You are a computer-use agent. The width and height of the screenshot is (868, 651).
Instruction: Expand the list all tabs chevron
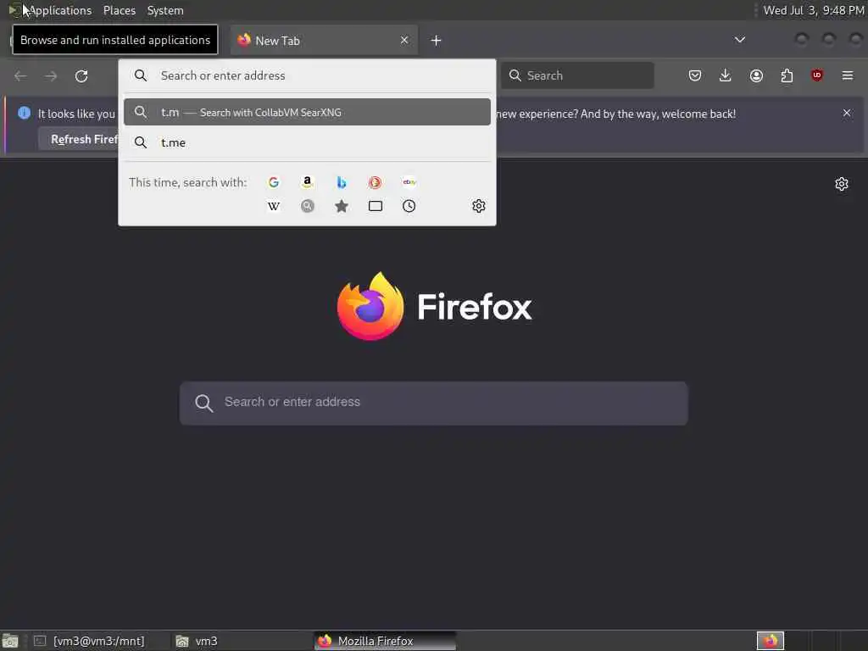(739, 40)
